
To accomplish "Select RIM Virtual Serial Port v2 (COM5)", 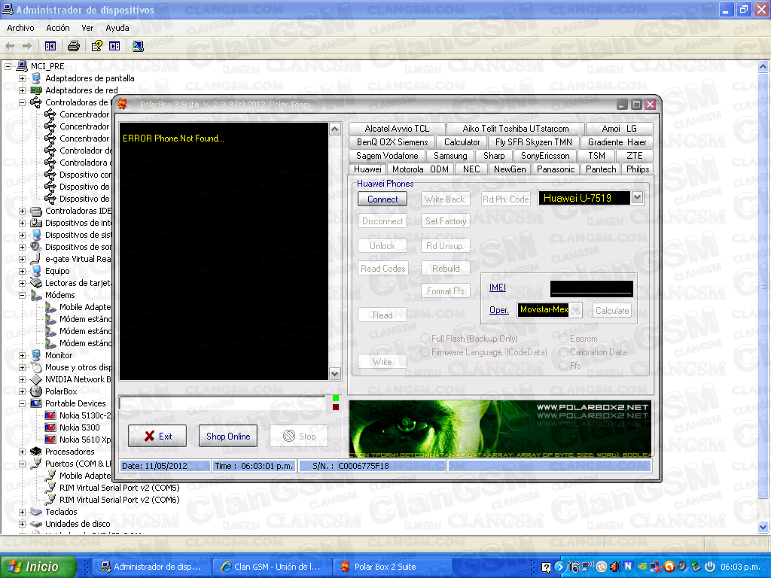I will [120, 488].
